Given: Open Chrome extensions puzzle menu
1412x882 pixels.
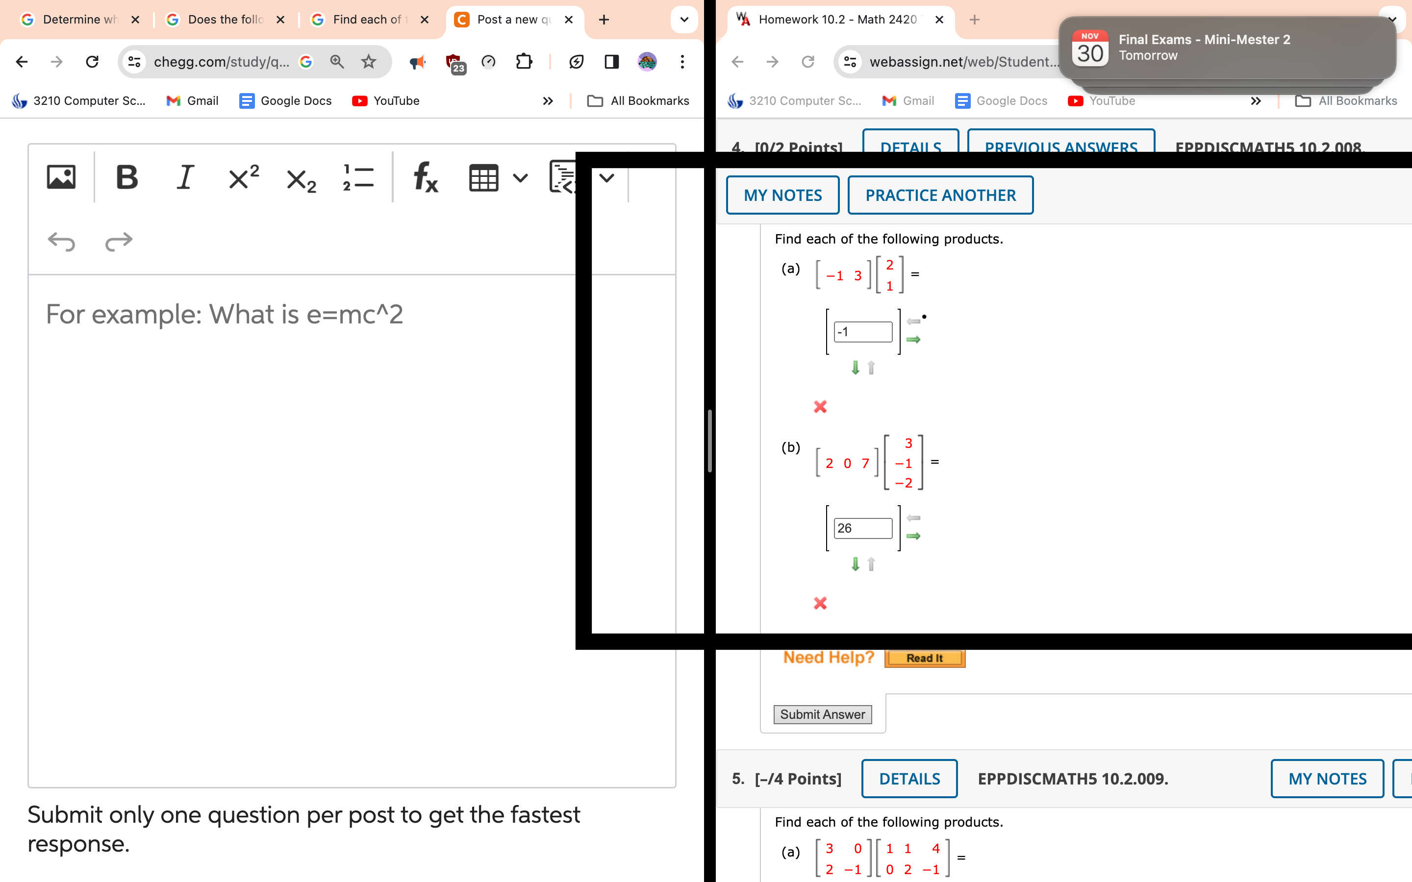Looking at the screenshot, I should pos(524,61).
